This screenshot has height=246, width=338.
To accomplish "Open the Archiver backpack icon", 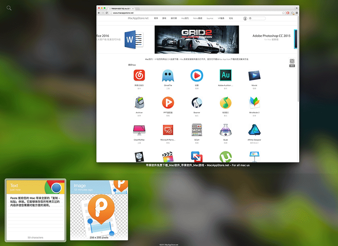I will point(139,103).
